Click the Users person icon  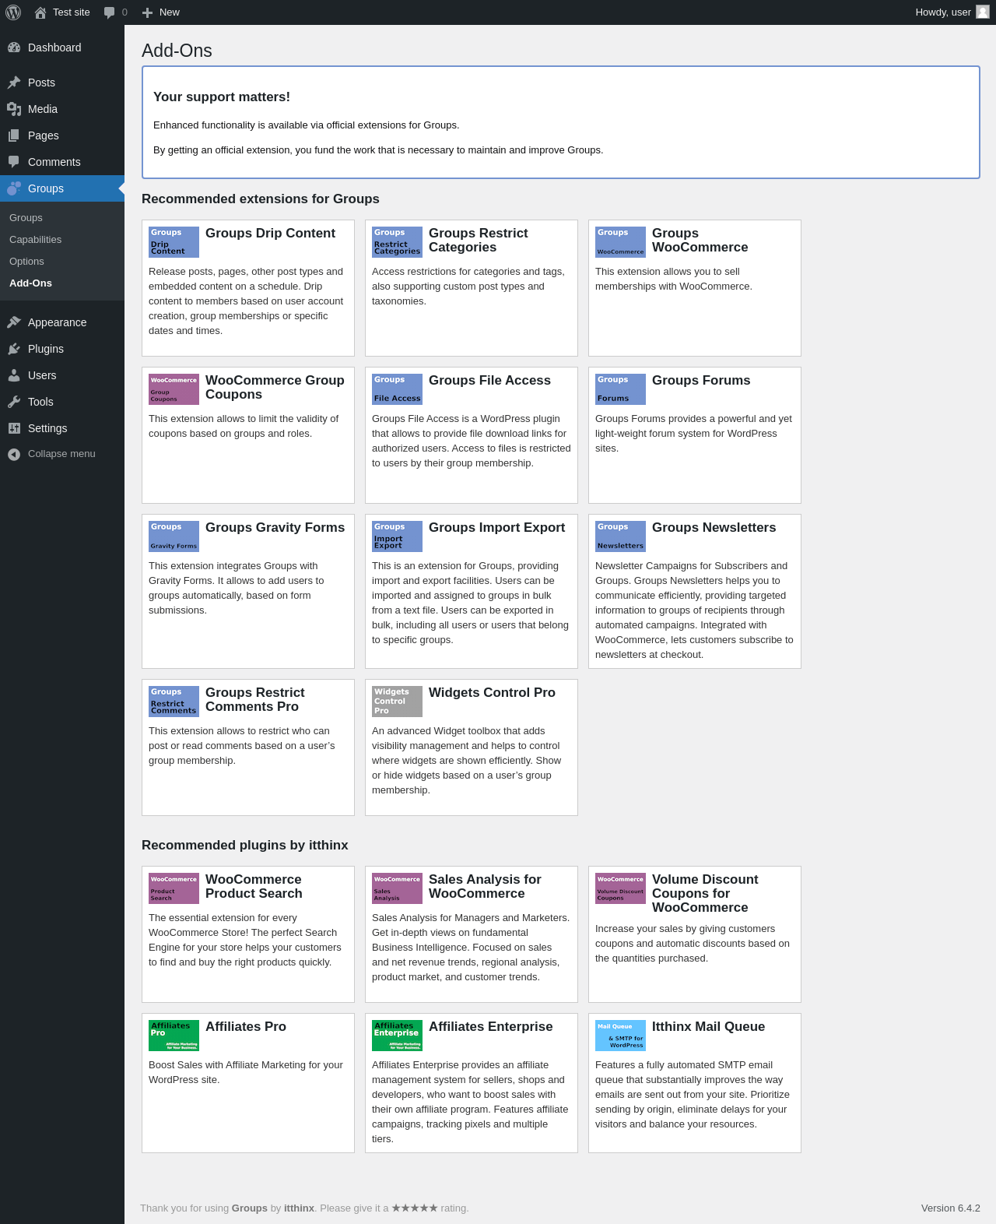14,375
